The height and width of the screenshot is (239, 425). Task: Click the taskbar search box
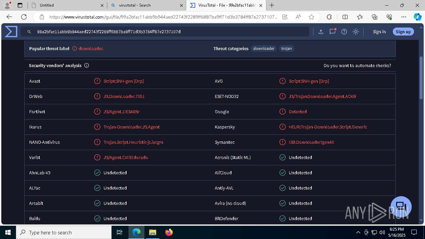pos(64,232)
